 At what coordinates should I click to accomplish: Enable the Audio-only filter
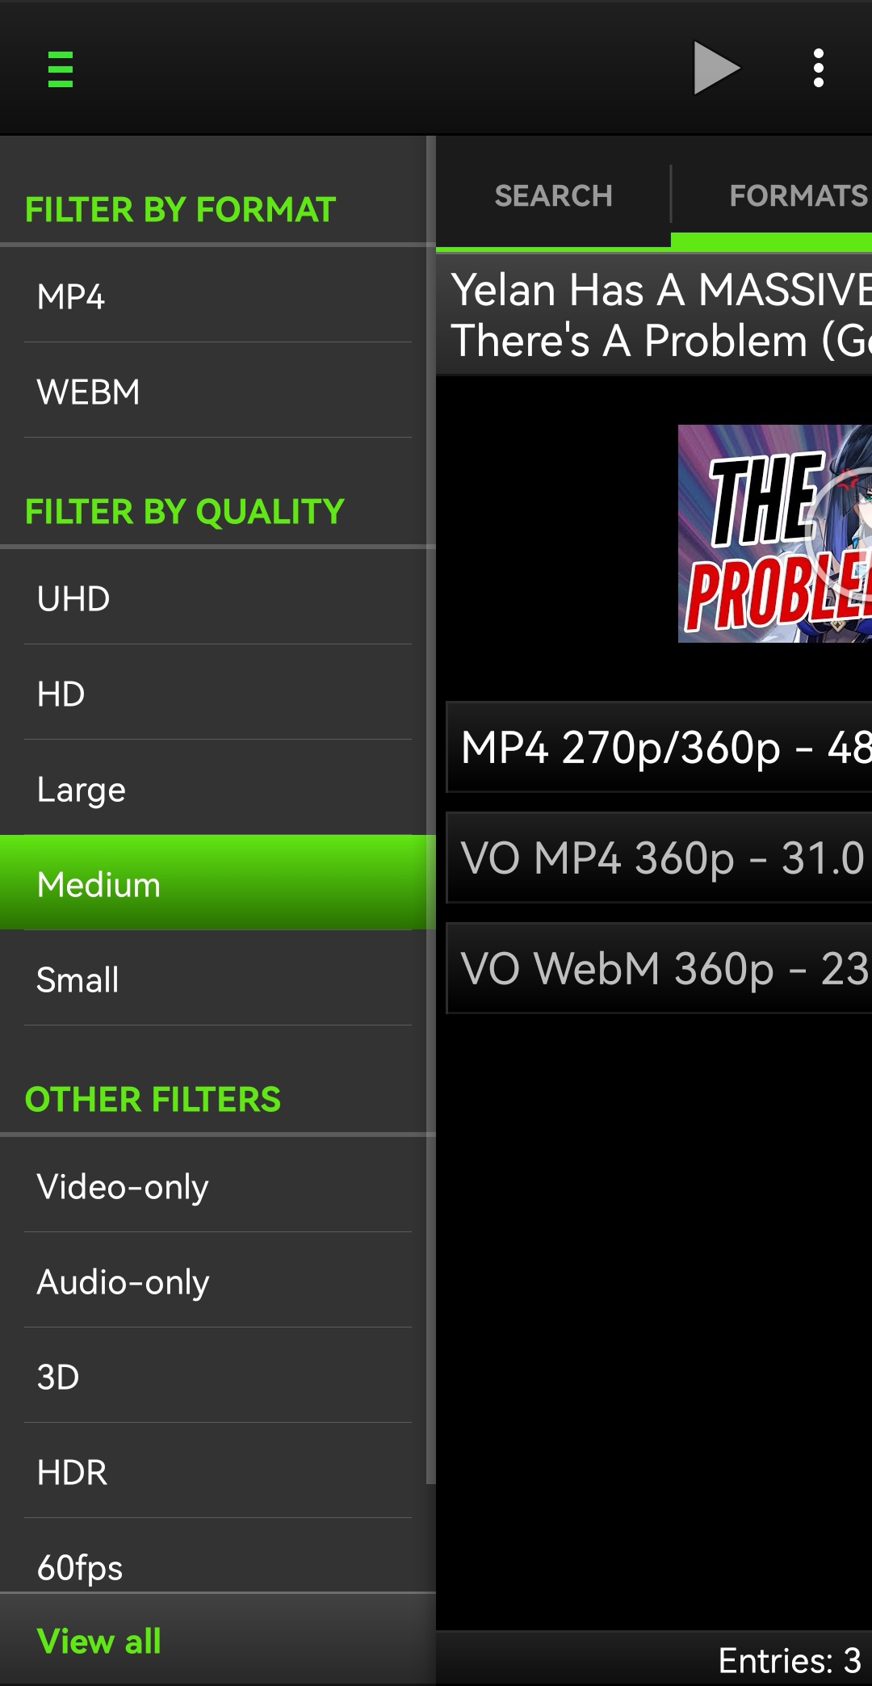218,1281
